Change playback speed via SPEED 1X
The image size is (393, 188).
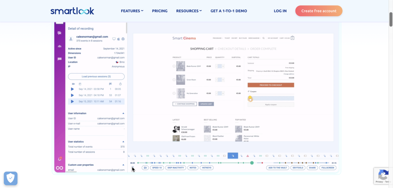(x=157, y=168)
